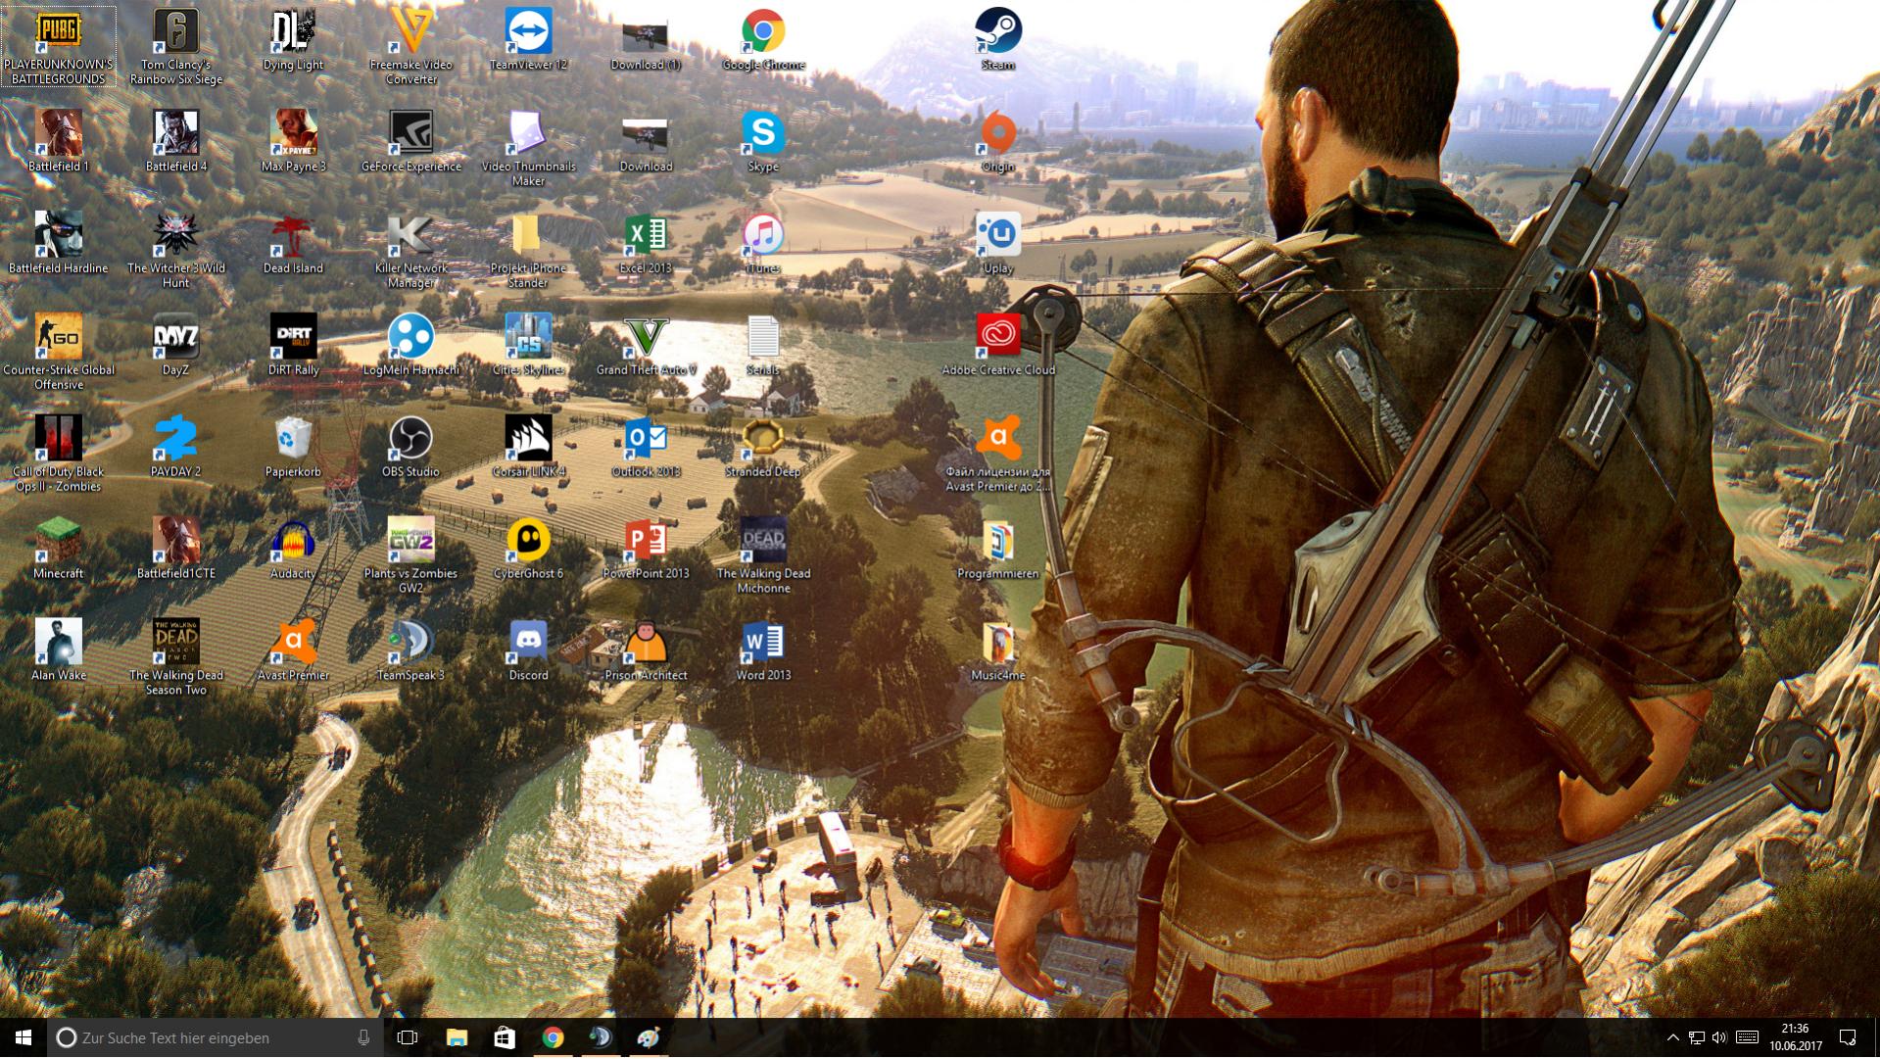Select Grand Theft Auto V icon
Viewport: 1880px width, 1059px height.
click(x=646, y=345)
